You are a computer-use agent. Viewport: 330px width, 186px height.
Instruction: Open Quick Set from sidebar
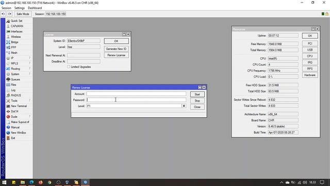click(16, 21)
